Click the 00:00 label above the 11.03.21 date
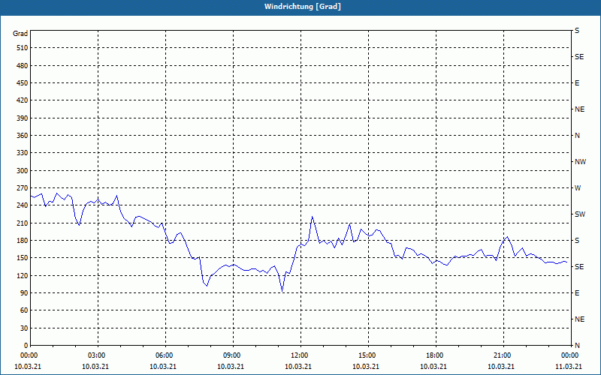 coord(569,355)
